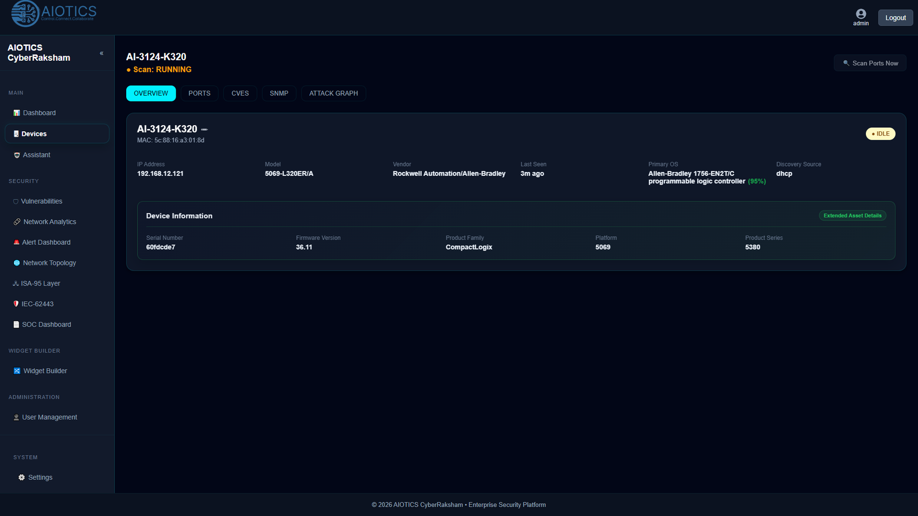Collapse the sidebar with the double chevron
This screenshot has height=516, width=918.
pos(102,53)
